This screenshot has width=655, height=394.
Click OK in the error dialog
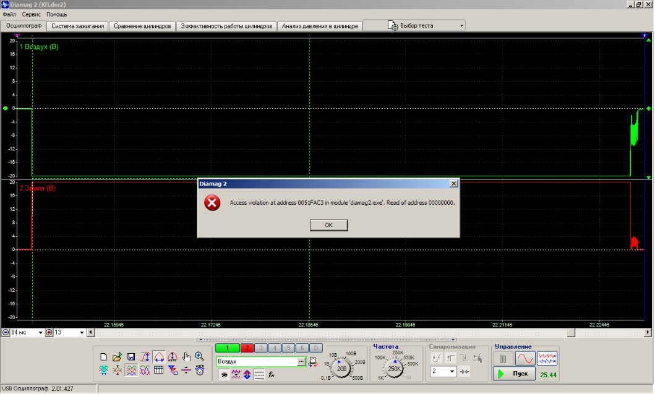(x=329, y=225)
